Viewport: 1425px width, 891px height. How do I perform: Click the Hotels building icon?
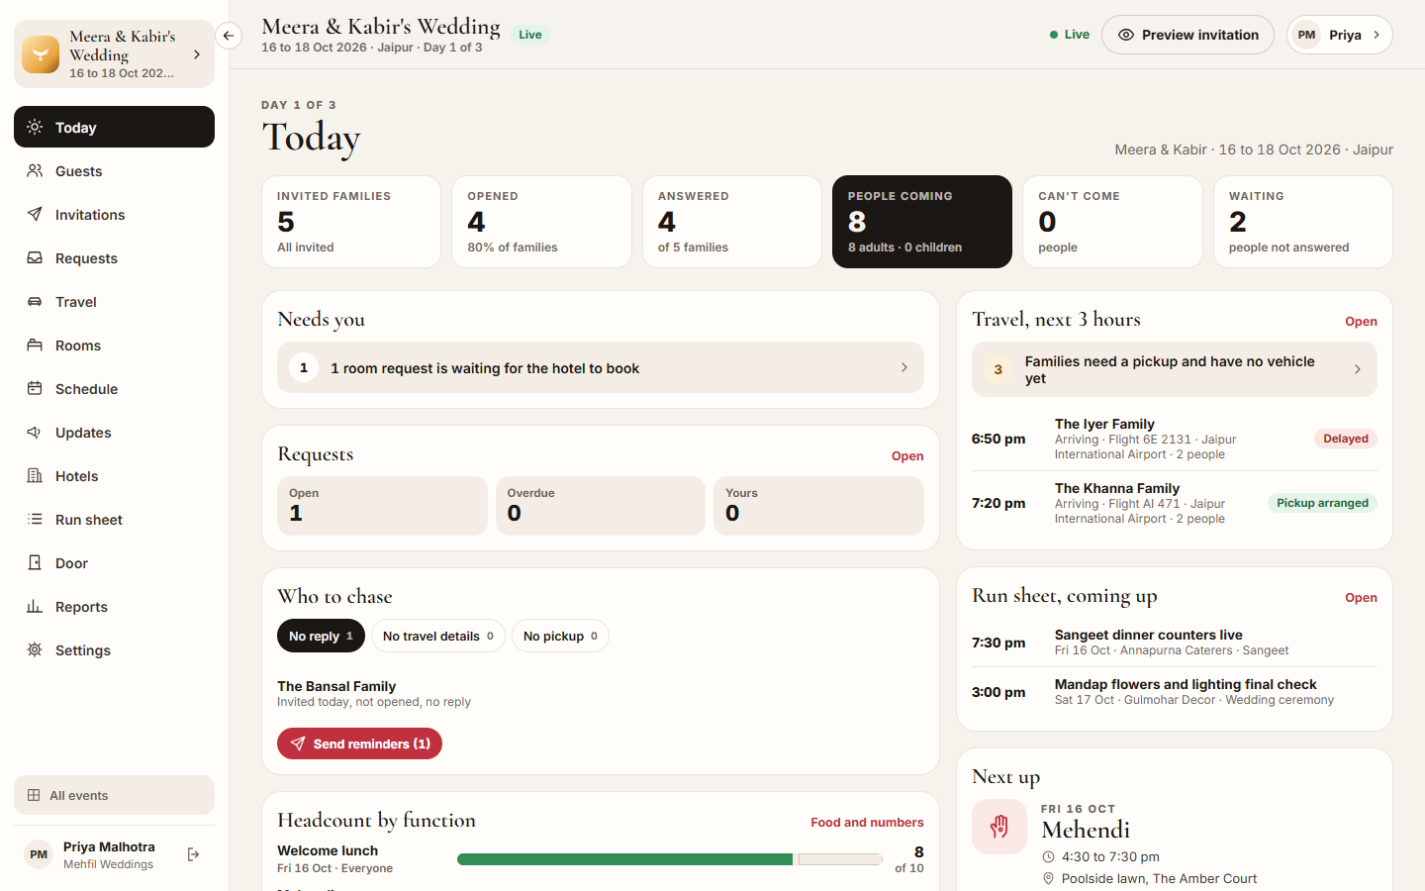(x=35, y=475)
